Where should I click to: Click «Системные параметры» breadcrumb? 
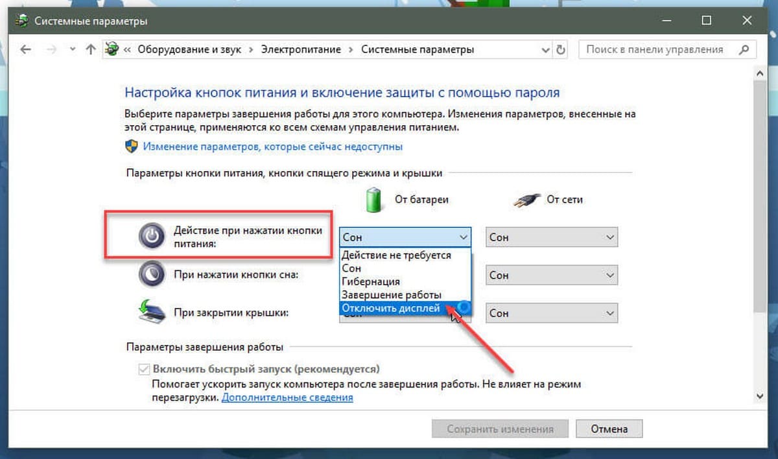click(x=417, y=49)
